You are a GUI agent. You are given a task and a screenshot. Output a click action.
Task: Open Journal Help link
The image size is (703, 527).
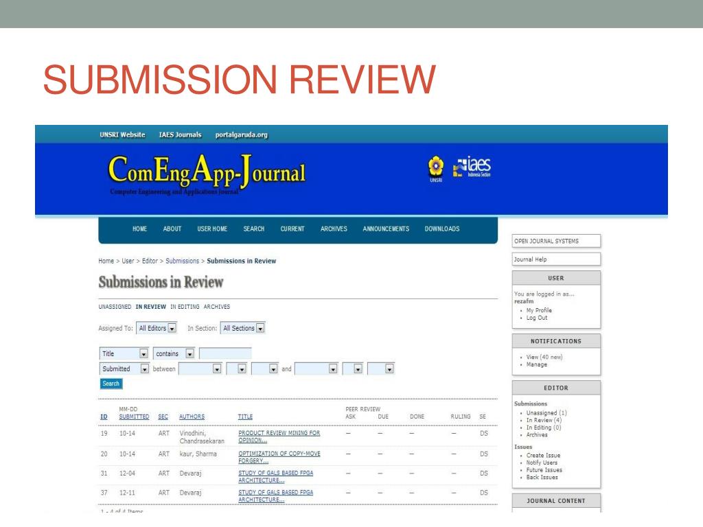click(x=531, y=259)
